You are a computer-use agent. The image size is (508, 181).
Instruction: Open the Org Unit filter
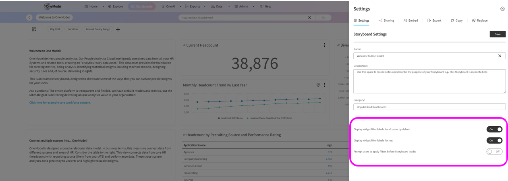coord(55,29)
